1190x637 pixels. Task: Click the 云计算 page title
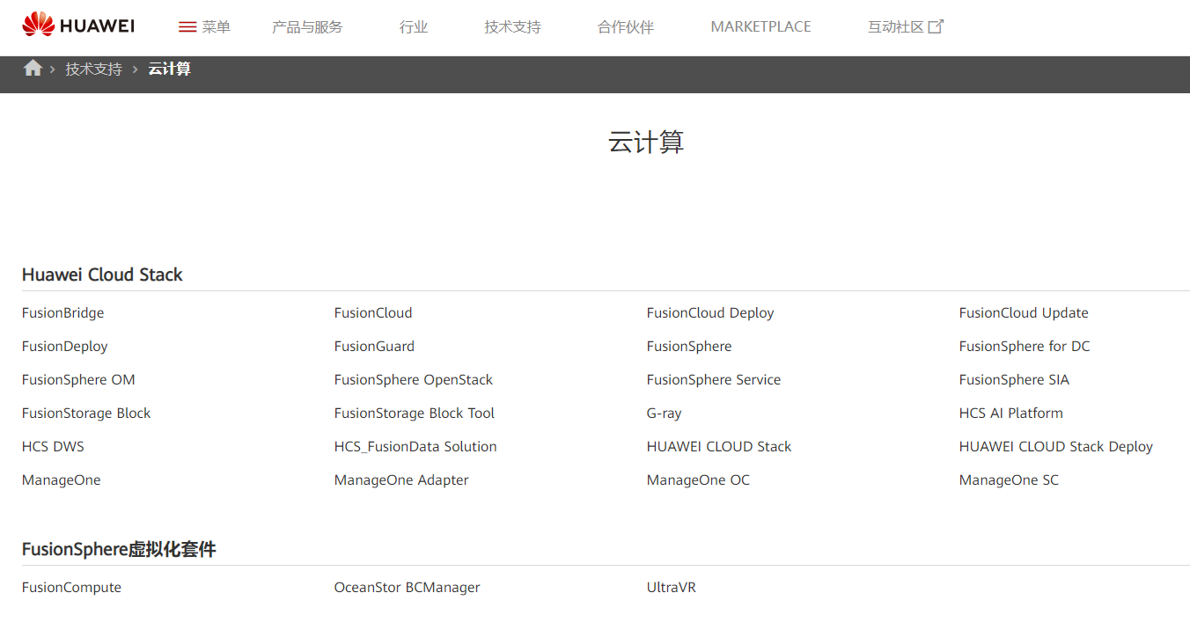[x=646, y=142]
